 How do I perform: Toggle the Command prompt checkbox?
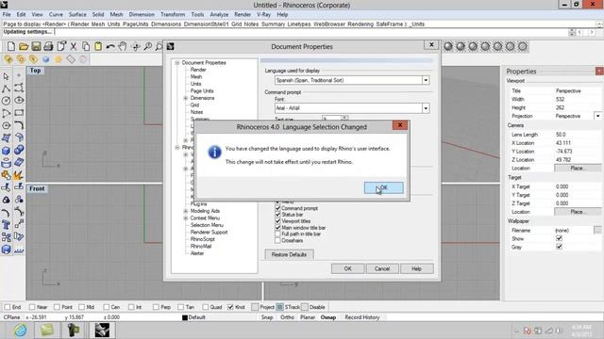(277, 208)
